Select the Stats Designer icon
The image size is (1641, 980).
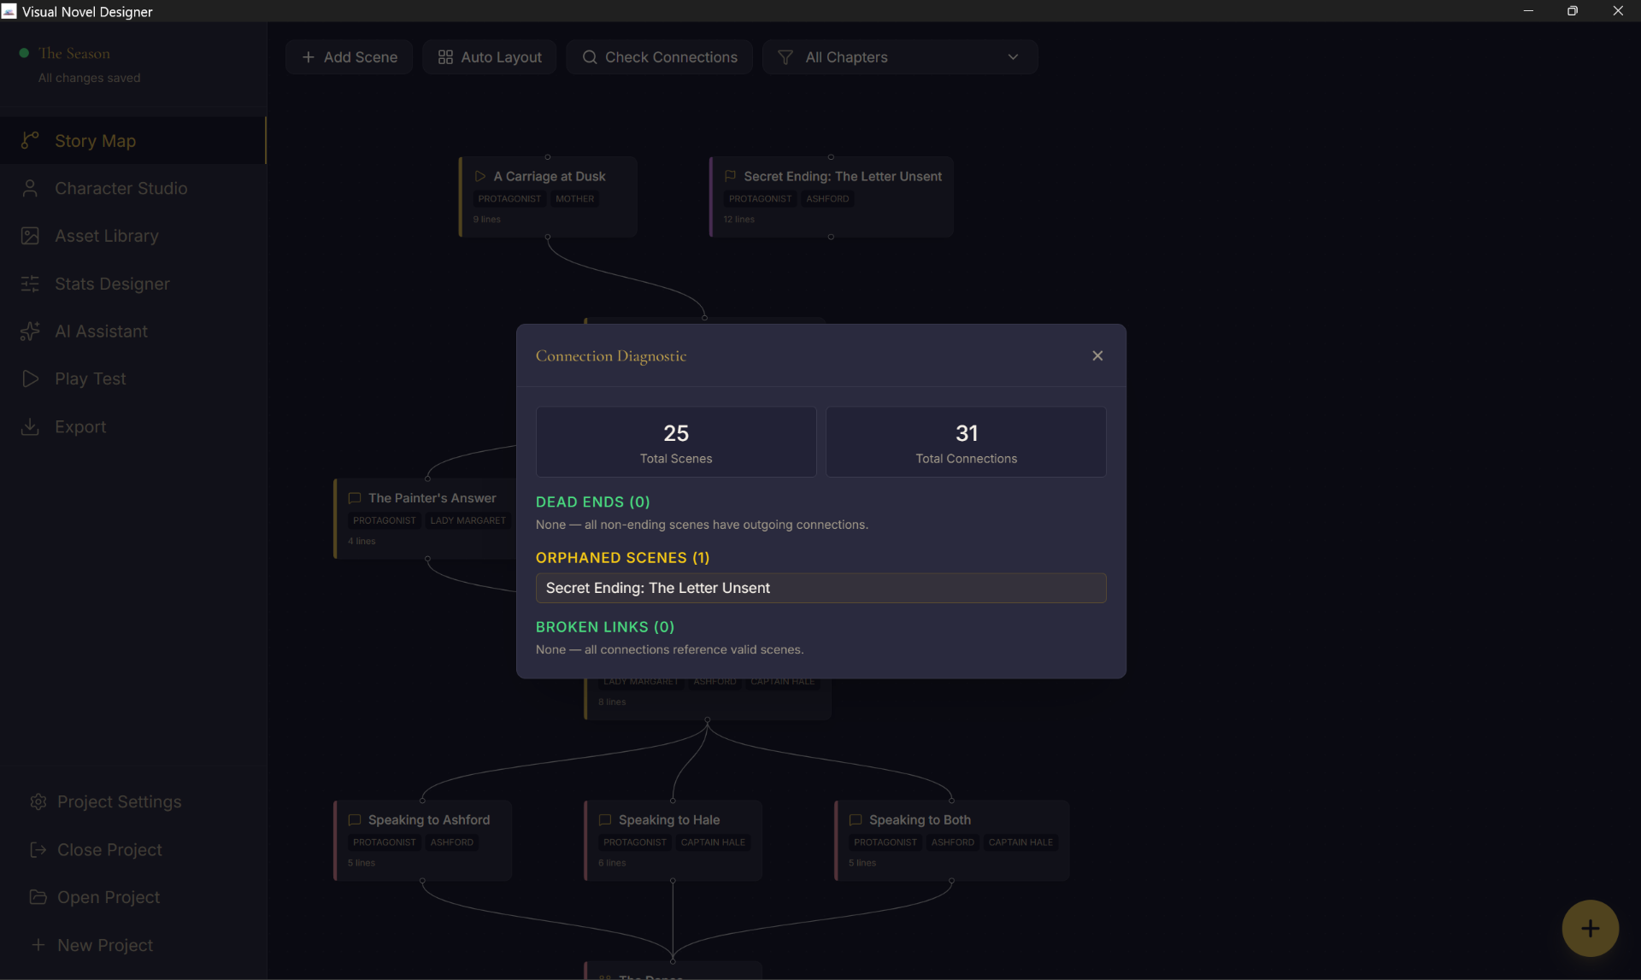pyautogui.click(x=31, y=284)
